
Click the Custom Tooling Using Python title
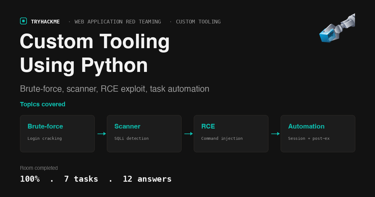tap(95, 53)
